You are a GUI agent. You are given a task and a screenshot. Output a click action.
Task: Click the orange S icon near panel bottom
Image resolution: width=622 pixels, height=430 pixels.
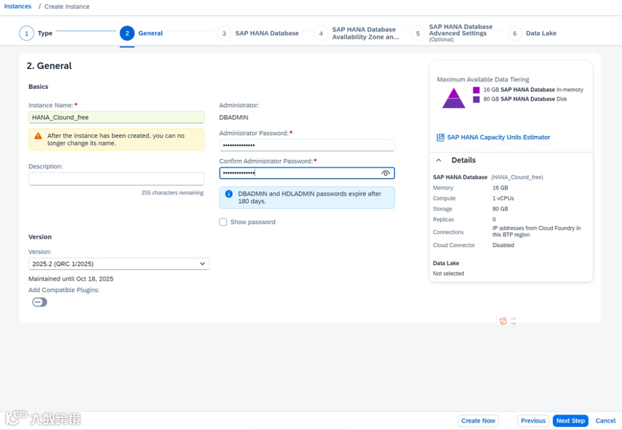[x=503, y=321]
